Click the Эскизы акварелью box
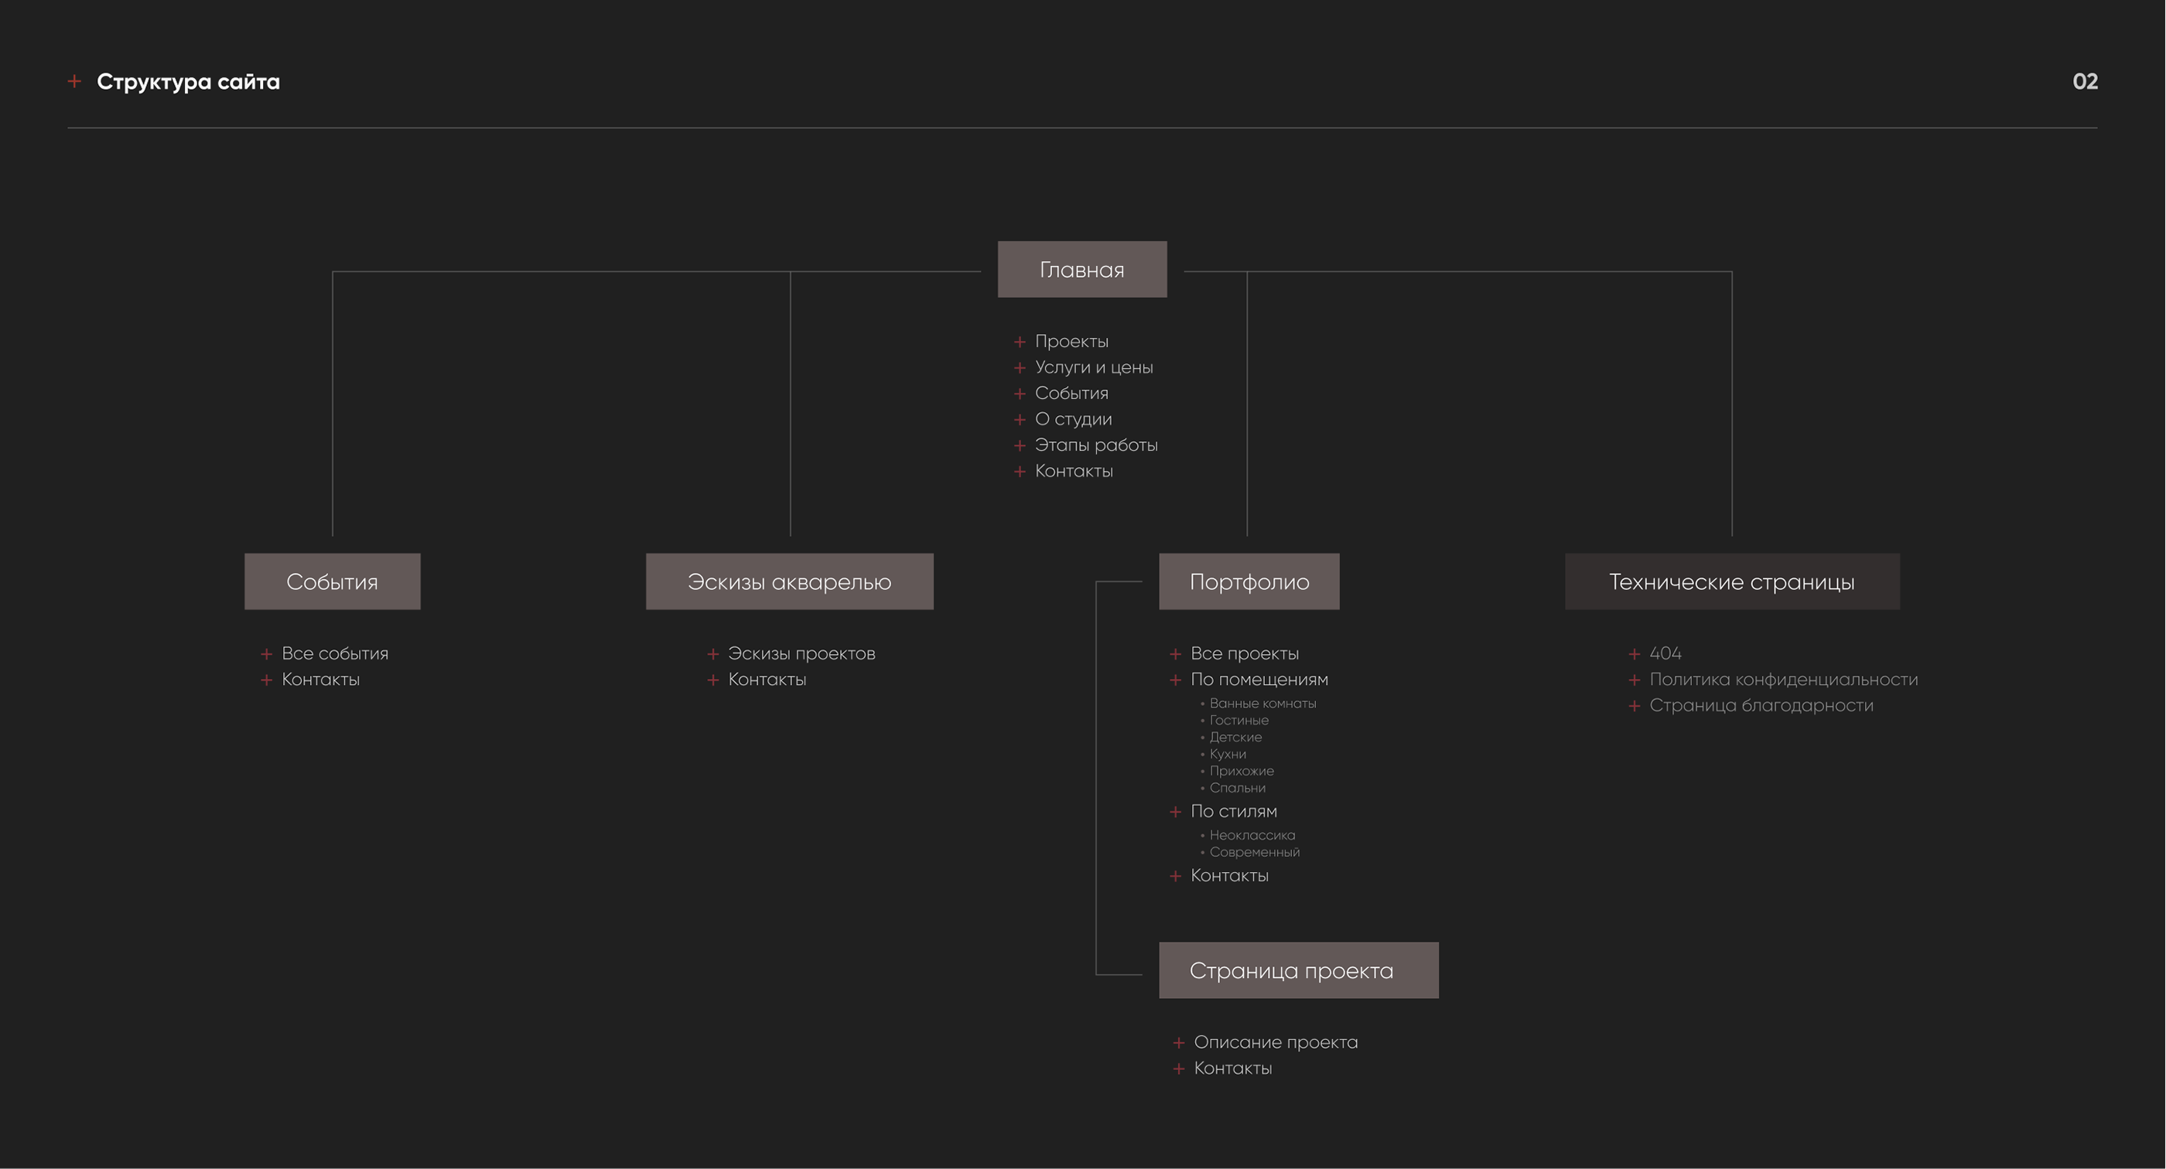The height and width of the screenshot is (1169, 2166). coord(789,581)
